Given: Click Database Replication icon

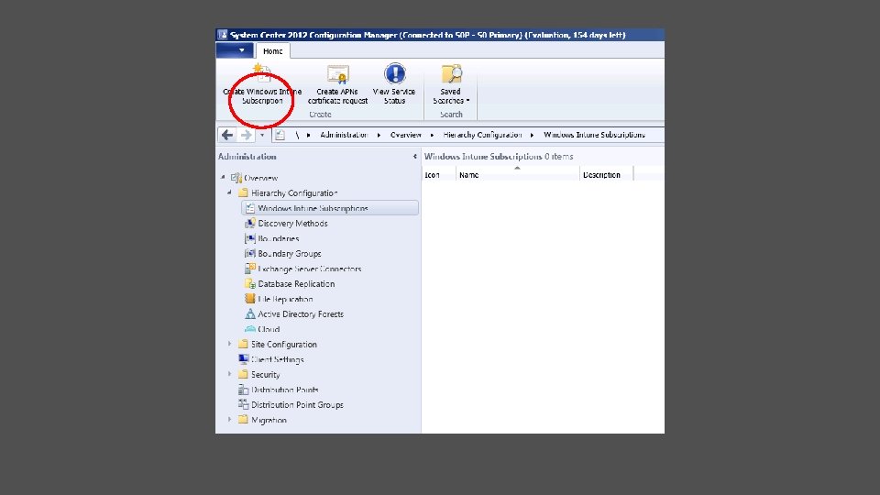Looking at the screenshot, I should [249, 283].
